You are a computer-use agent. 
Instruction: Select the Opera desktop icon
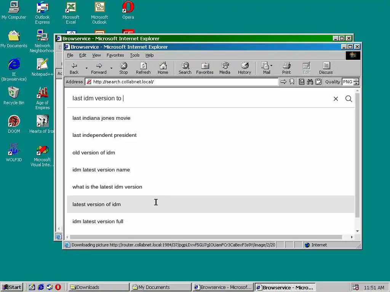click(x=128, y=10)
